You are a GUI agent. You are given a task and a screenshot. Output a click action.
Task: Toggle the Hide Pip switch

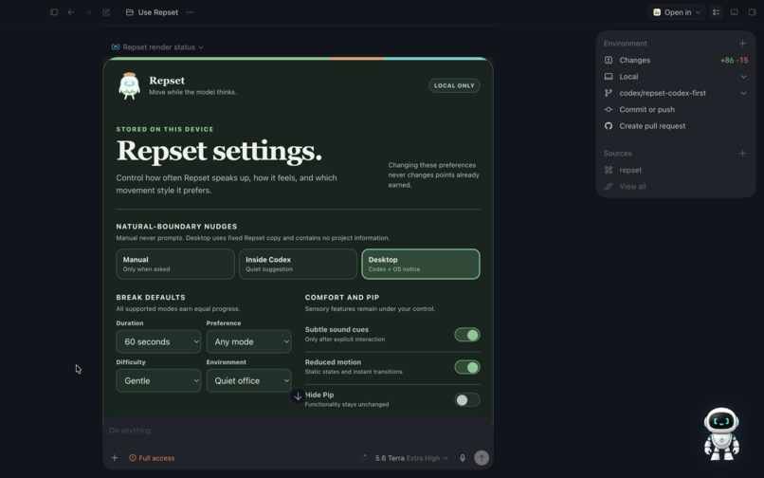pos(466,400)
